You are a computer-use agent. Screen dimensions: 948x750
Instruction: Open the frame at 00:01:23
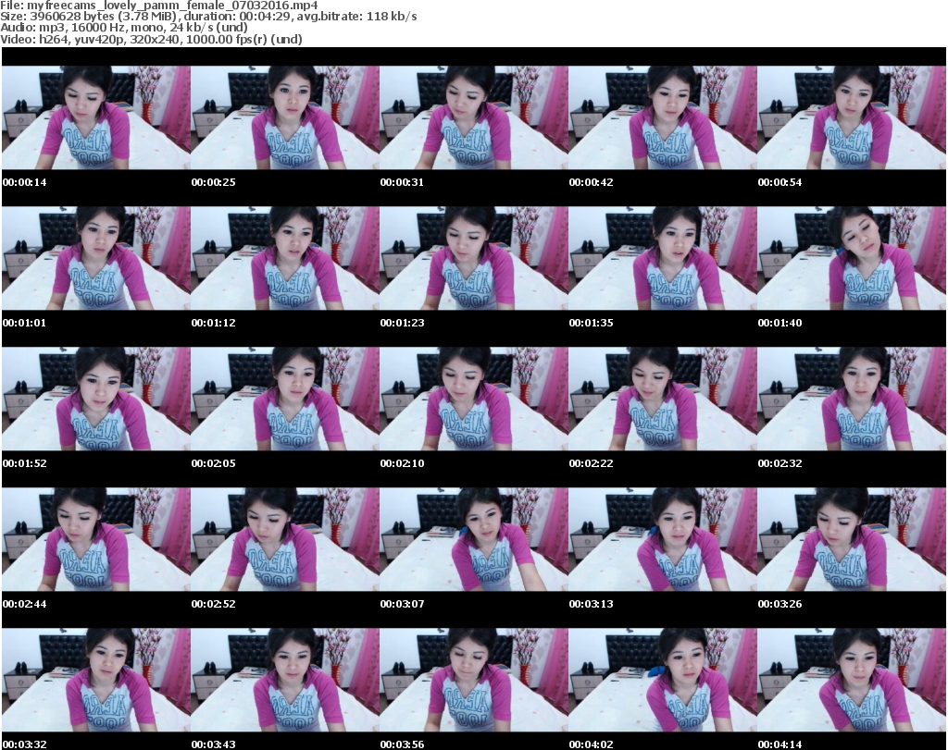(x=473, y=258)
